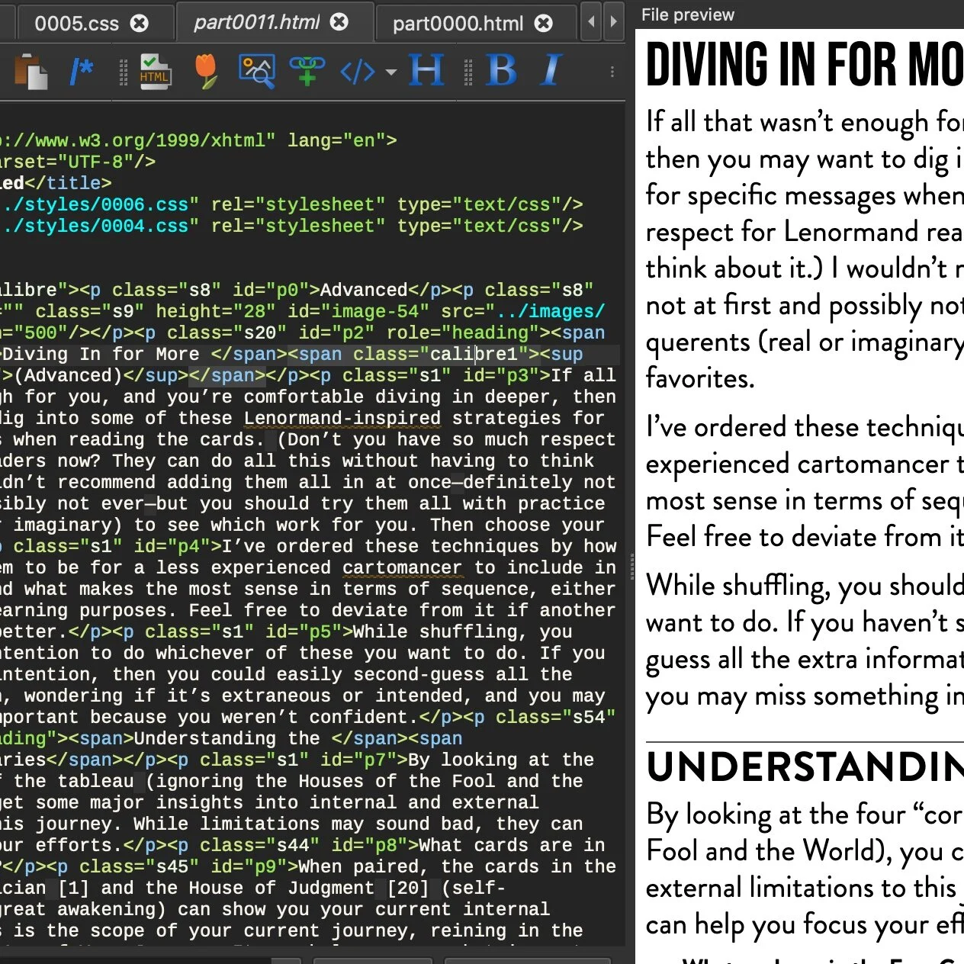Click '[20]' after Judgment in the editor
Viewport: 964px width, 964px height.
(408, 888)
